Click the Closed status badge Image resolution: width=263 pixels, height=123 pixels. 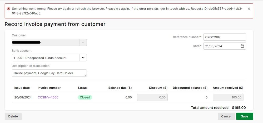(85, 97)
